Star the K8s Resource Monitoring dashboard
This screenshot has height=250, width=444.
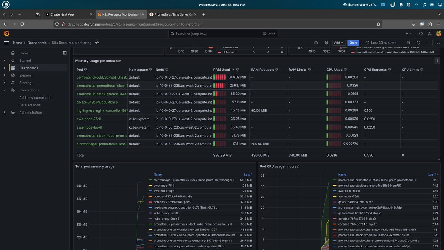pyautogui.click(x=97, y=43)
